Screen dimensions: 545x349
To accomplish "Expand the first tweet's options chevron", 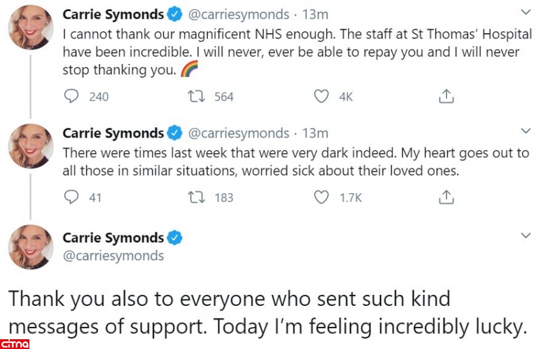I will click(526, 12).
